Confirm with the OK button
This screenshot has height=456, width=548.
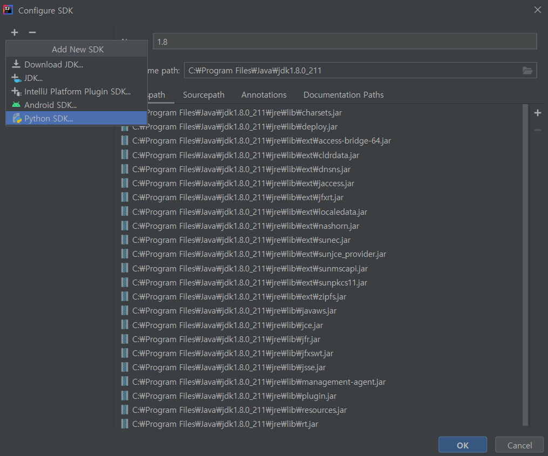pyautogui.click(x=463, y=445)
